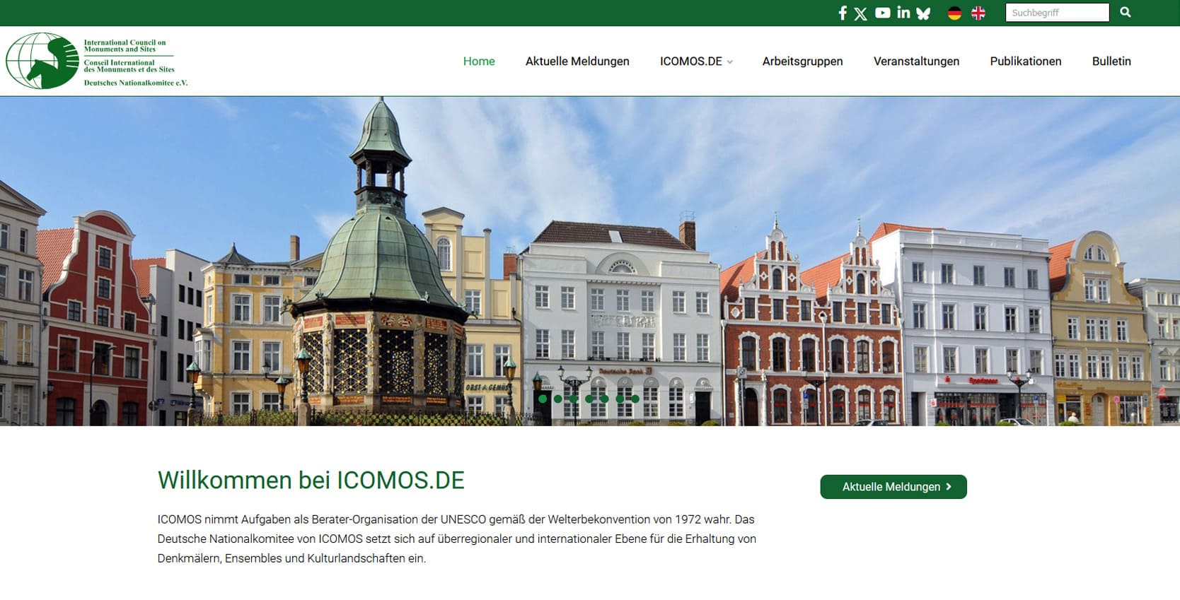Select the fourth slideshow dot indicator
1180x600 pixels.
589,399
